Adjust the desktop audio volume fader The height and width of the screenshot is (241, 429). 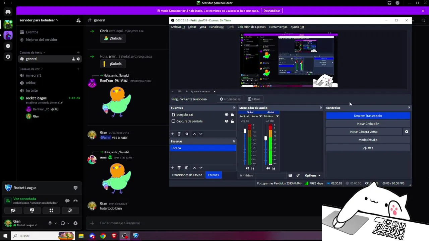(245, 131)
